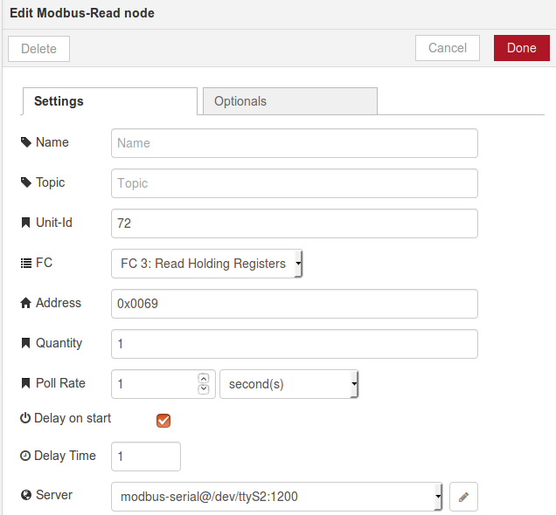556x515 pixels.
Task: Click the power icon beside Delay on start
Action: pyautogui.click(x=25, y=418)
